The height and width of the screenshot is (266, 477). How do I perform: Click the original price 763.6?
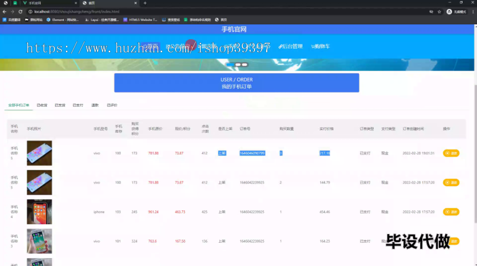pos(153,241)
